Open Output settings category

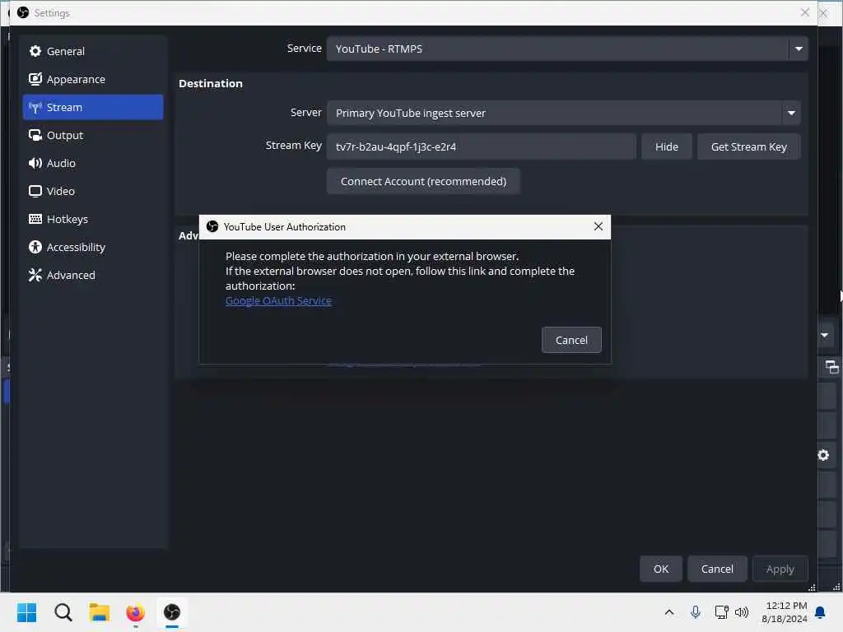click(x=92, y=135)
